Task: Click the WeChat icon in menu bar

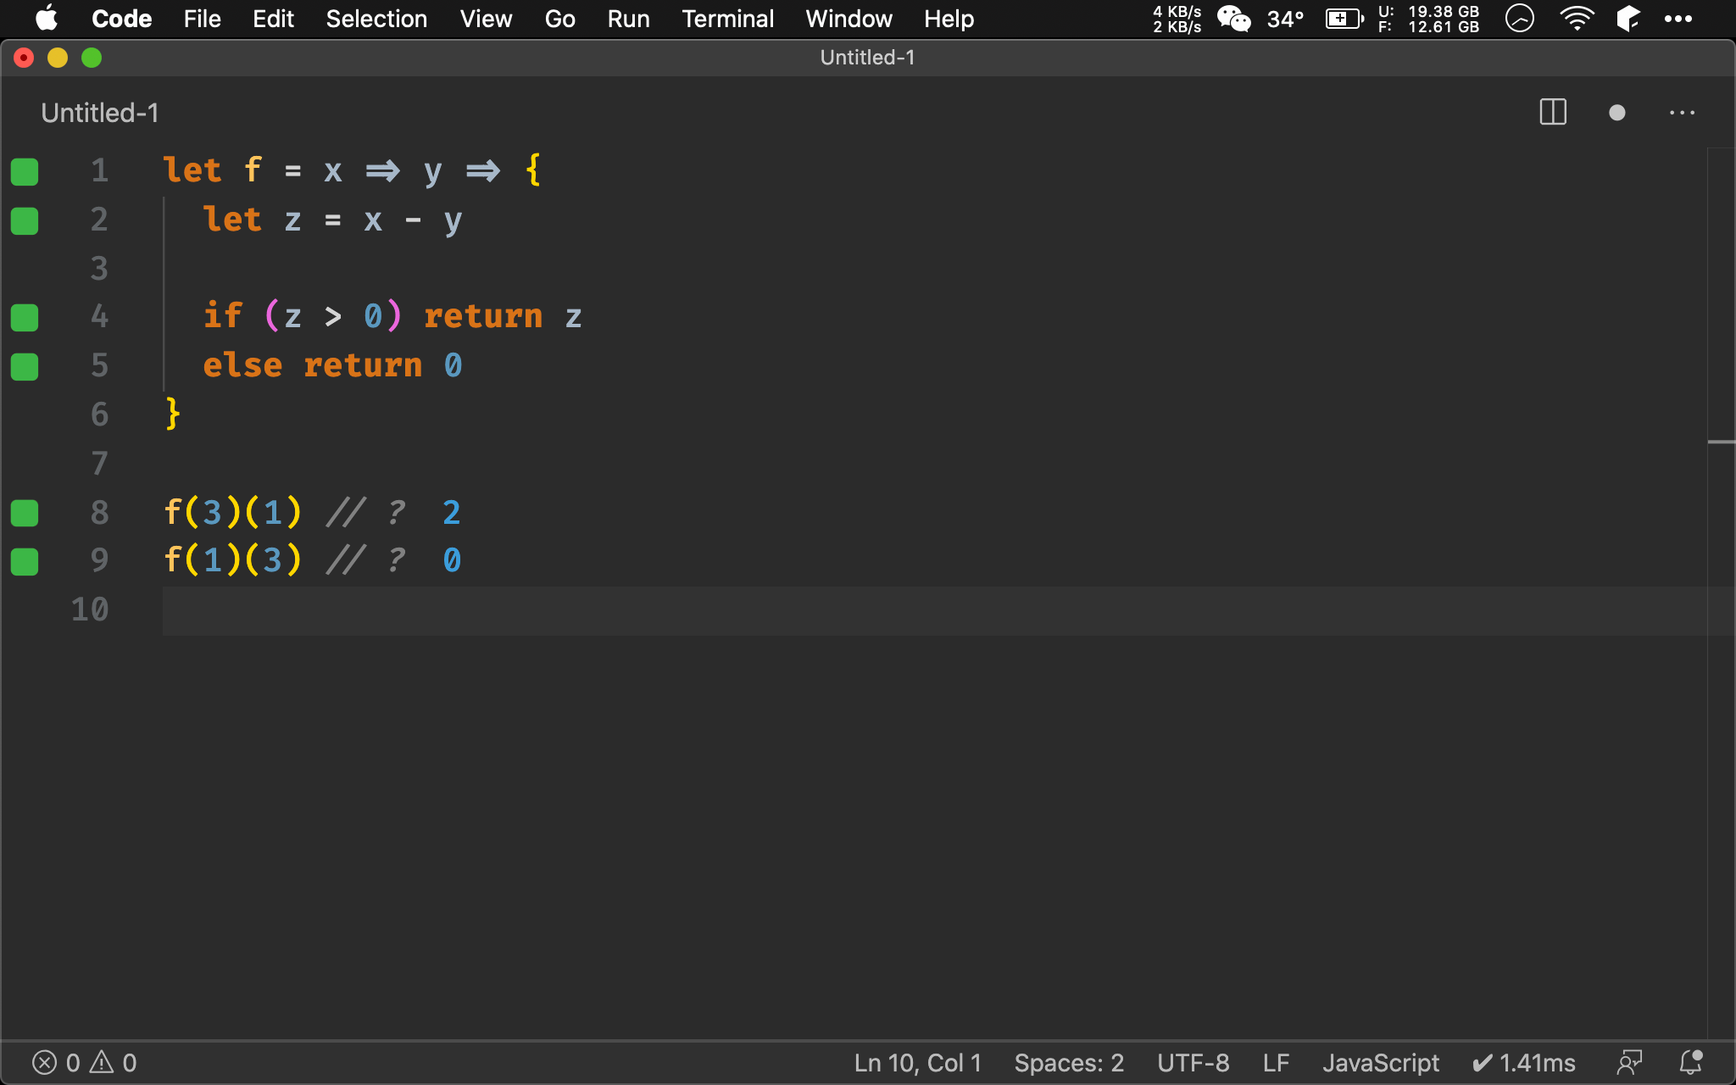Action: coord(1233,19)
